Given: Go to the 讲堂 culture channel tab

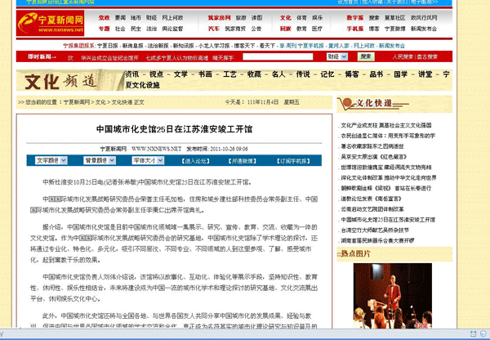Looking at the screenshot, I should click(x=425, y=74).
